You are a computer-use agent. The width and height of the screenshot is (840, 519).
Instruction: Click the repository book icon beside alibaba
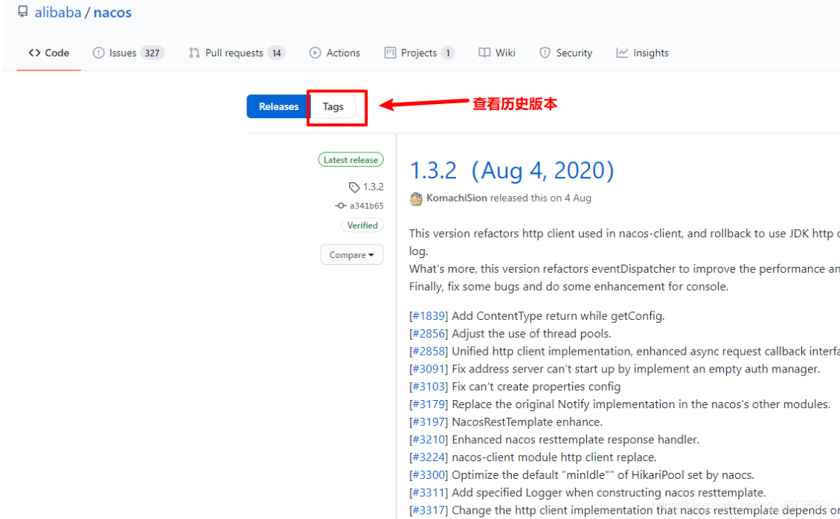click(x=22, y=12)
